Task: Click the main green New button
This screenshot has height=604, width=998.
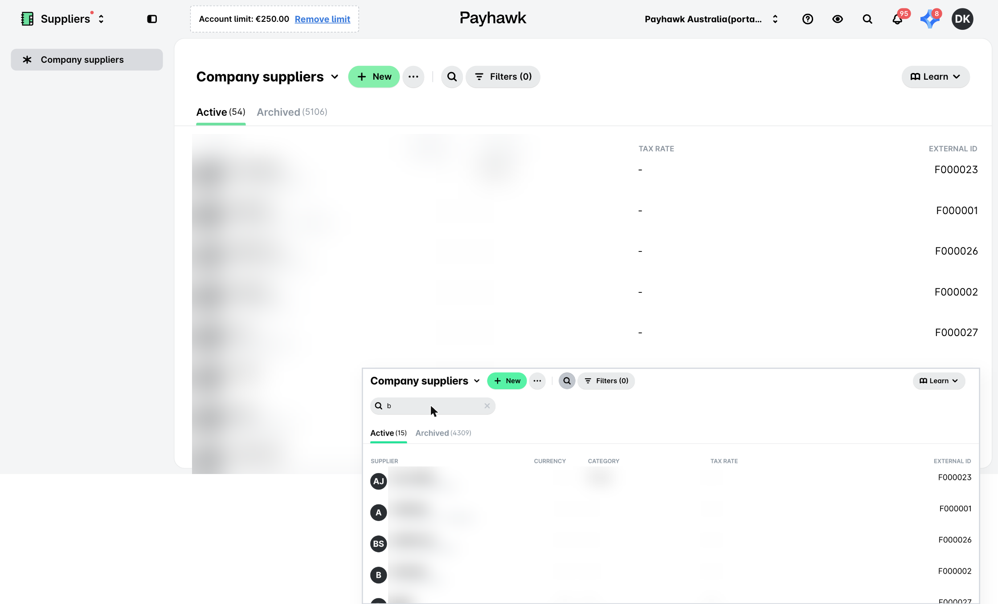Action: tap(374, 77)
